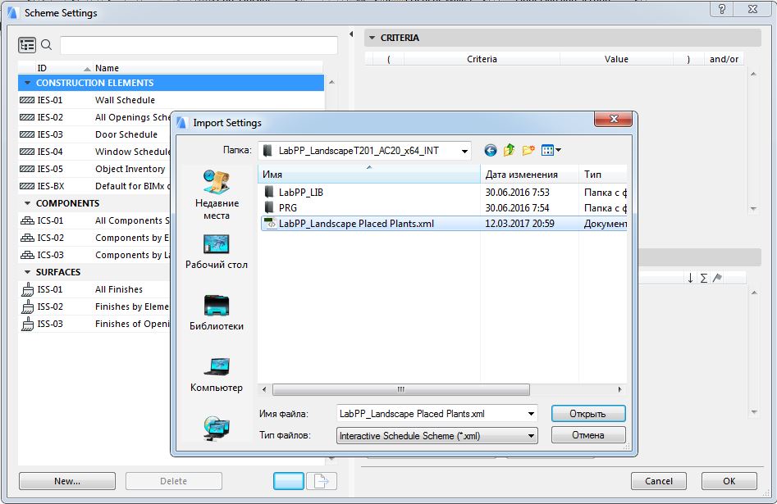Click the search magnifier icon in Scheme Settings
This screenshot has height=504, width=777.
coord(47,45)
